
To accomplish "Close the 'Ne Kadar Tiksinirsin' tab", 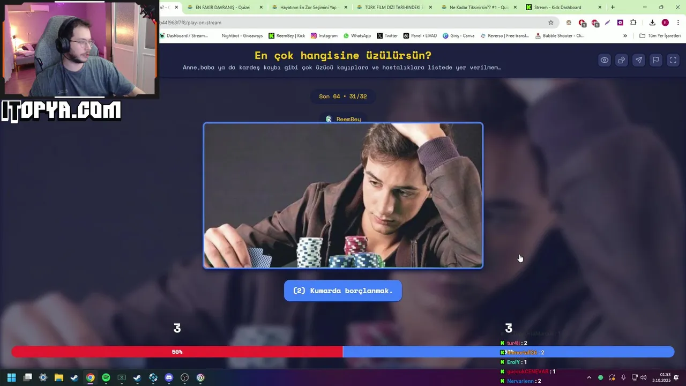I will (x=515, y=8).
